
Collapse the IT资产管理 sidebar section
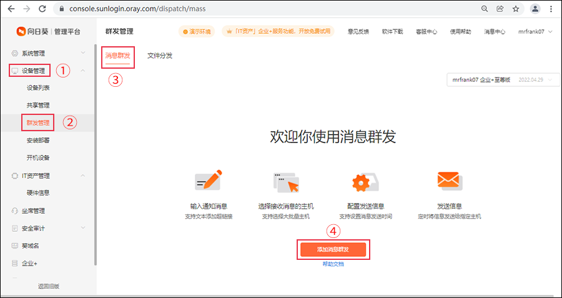(83, 176)
